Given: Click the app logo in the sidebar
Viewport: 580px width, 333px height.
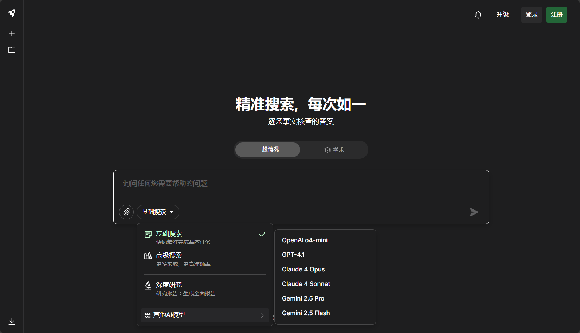Looking at the screenshot, I should point(12,13).
